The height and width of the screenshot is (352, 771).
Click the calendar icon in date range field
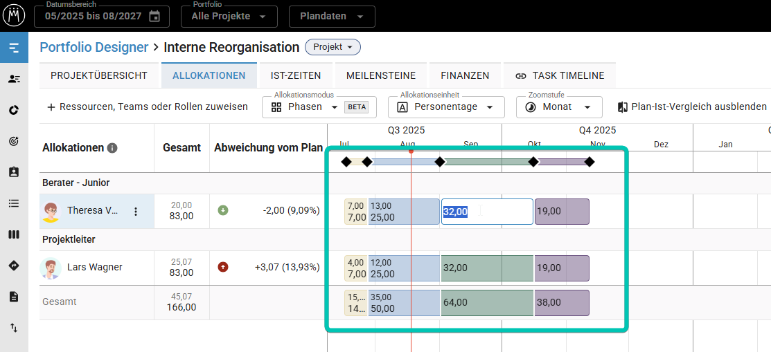tap(154, 16)
